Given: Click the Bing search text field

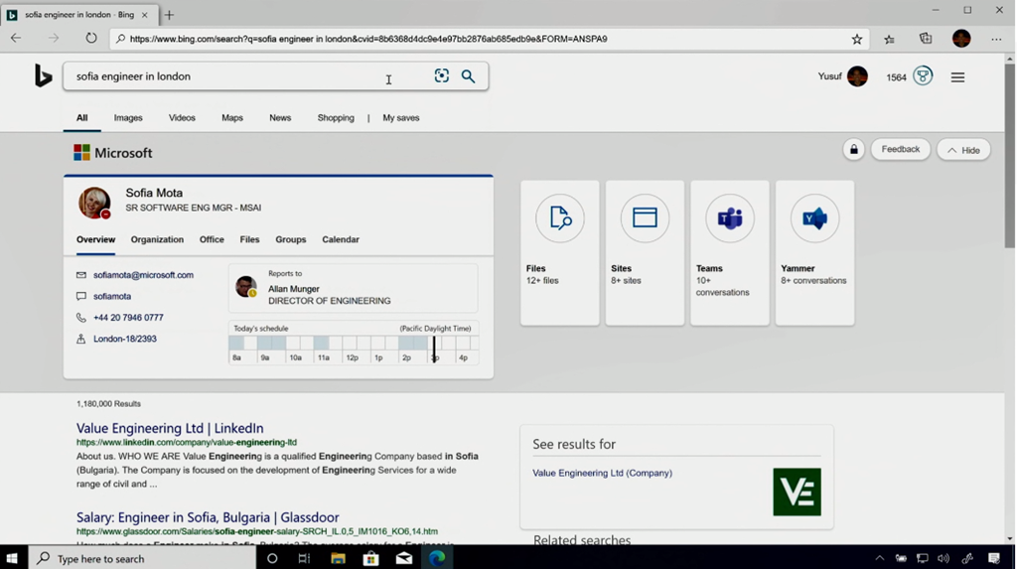Looking at the screenshot, I should 228,76.
